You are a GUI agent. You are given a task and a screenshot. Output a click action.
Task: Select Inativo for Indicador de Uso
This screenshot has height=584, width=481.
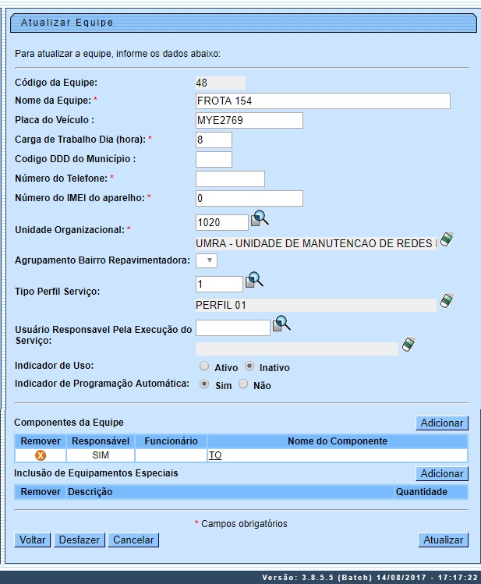(x=249, y=366)
